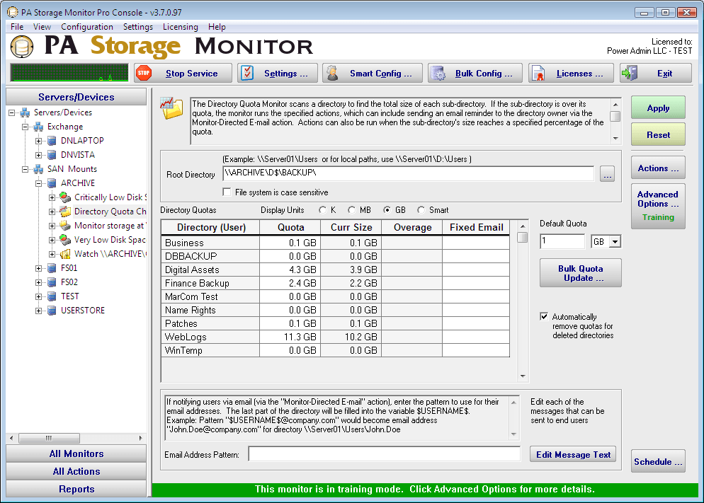The height and width of the screenshot is (503, 704).
Task: Expand the FS01 server node
Action: tap(39, 269)
